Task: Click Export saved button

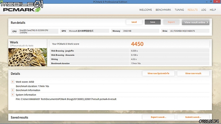Action: click(x=158, y=117)
